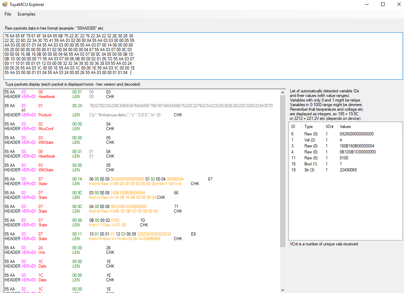Select variable row with ID 6
The width and height of the screenshot is (404, 293).
click(345, 134)
